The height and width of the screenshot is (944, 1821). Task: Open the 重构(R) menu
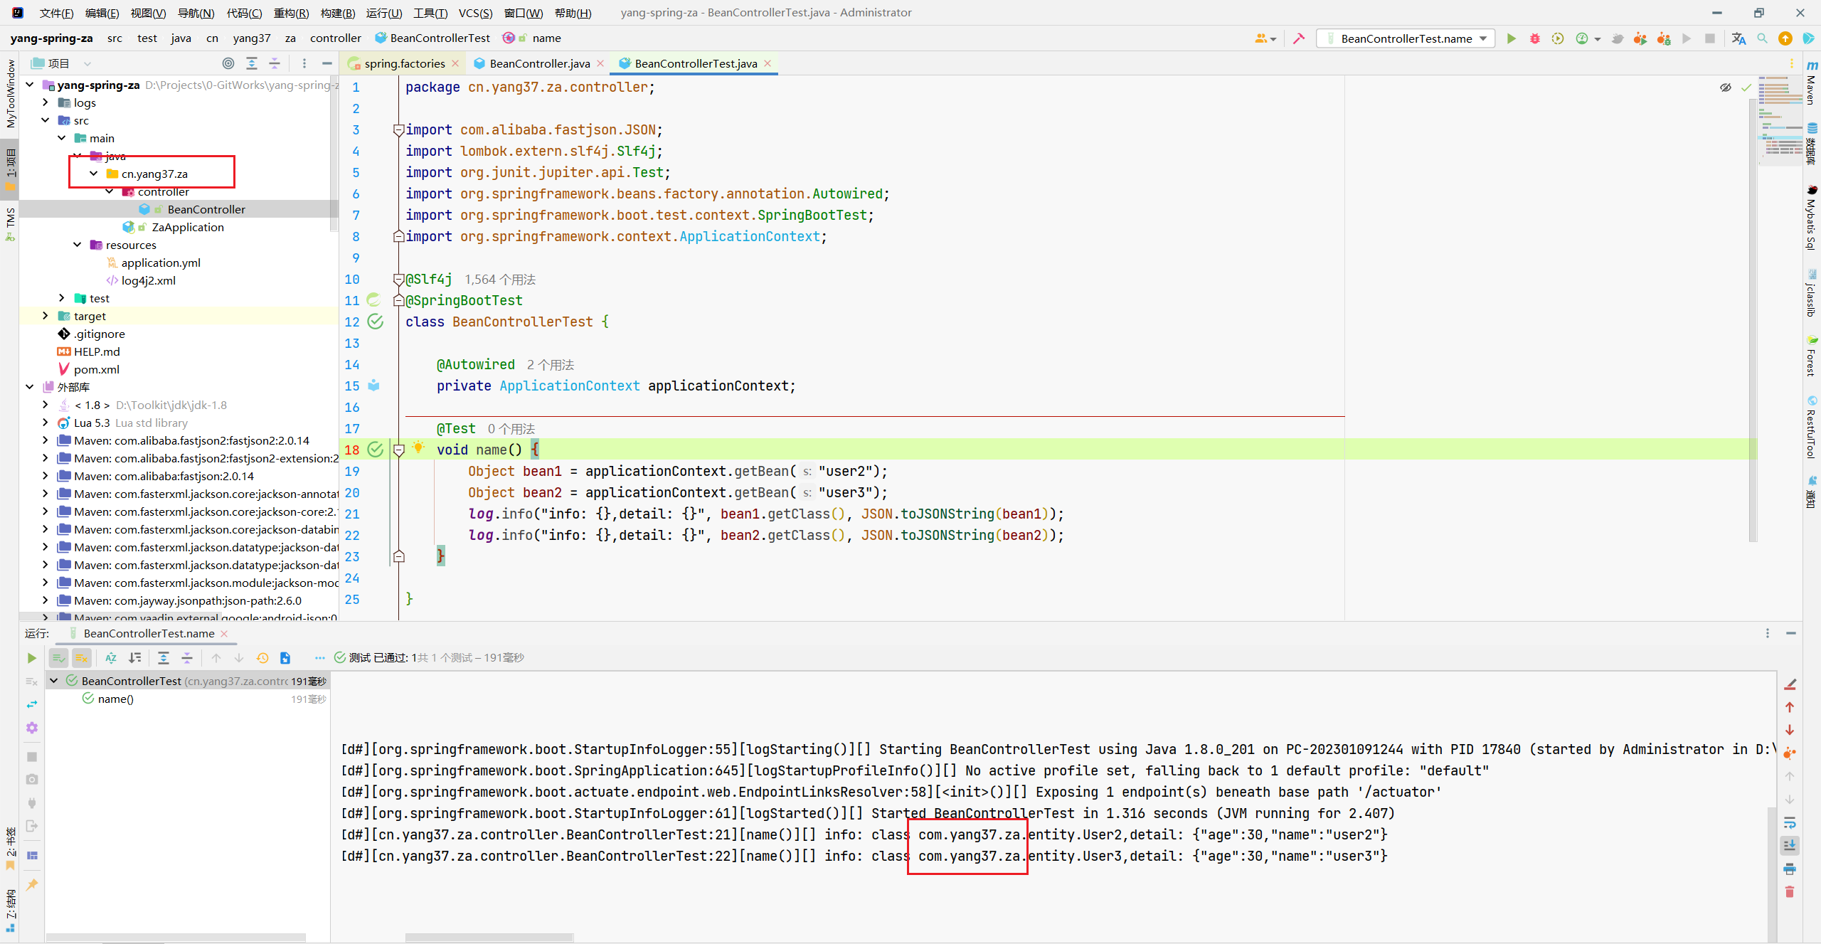click(291, 13)
